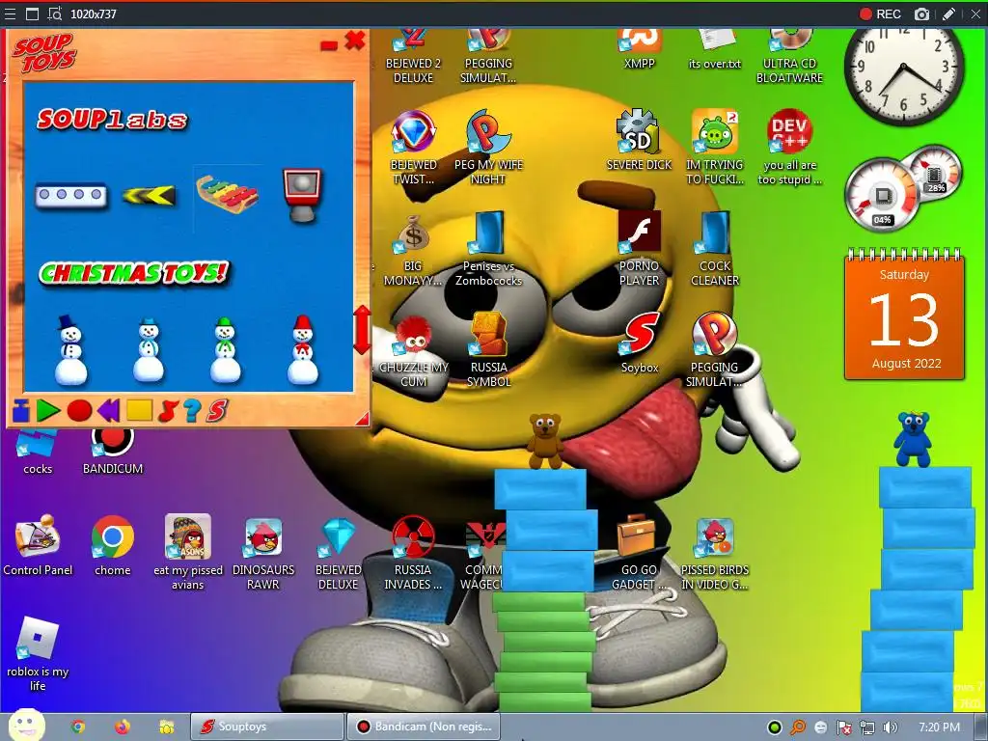The width and height of the screenshot is (988, 741).
Task: Open the BEJEWED TWIST desktop icon
Action: (x=413, y=148)
